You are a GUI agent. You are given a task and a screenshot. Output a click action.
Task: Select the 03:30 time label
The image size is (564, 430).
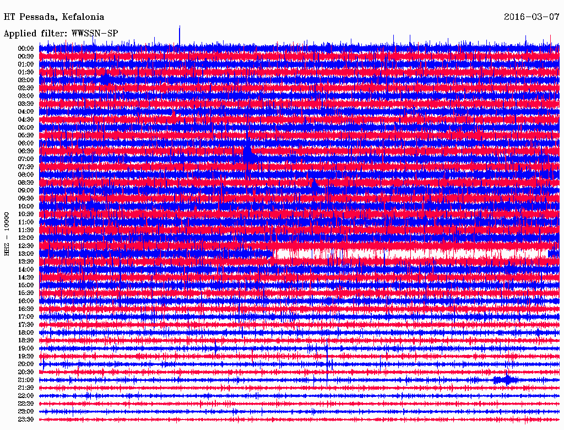(x=26, y=104)
